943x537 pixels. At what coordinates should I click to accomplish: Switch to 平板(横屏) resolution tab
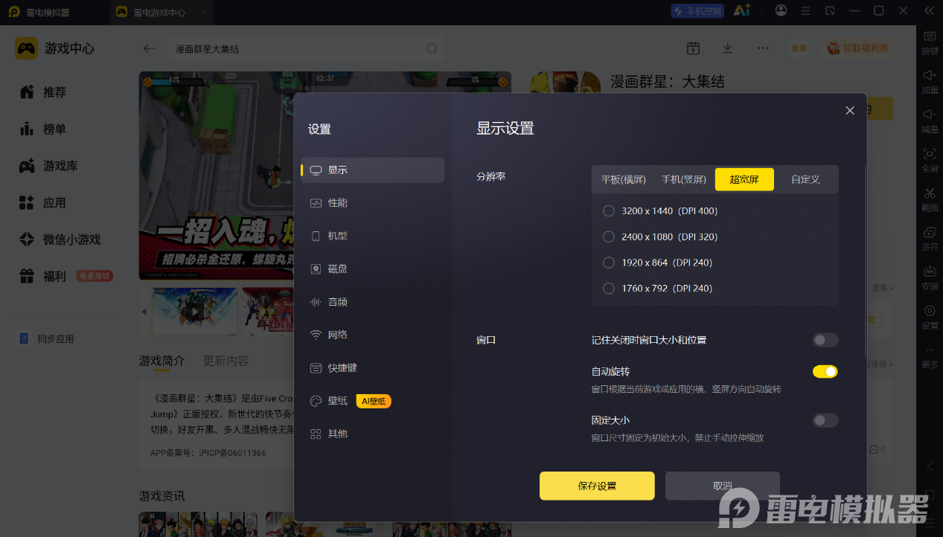[x=624, y=179]
